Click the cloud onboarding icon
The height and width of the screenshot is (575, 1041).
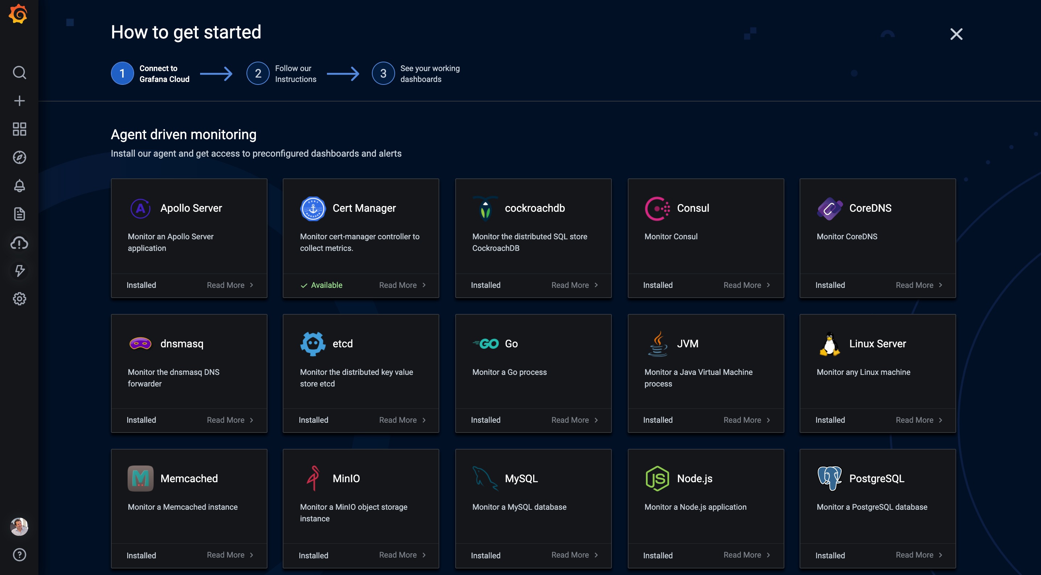tap(19, 243)
